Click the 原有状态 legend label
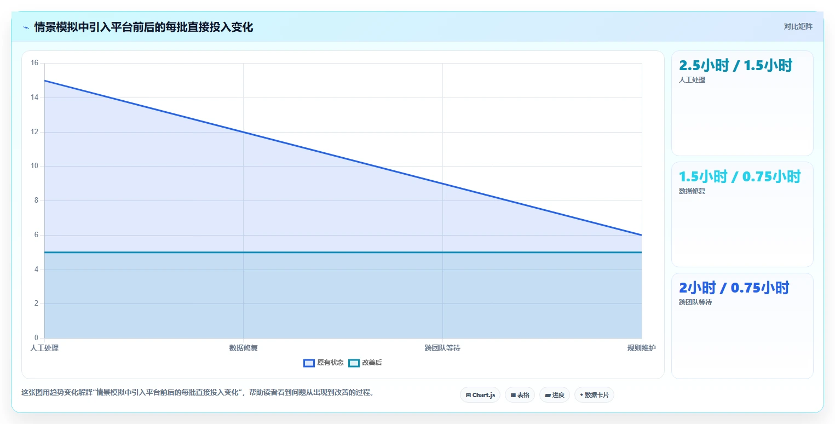835x424 pixels. click(x=330, y=363)
